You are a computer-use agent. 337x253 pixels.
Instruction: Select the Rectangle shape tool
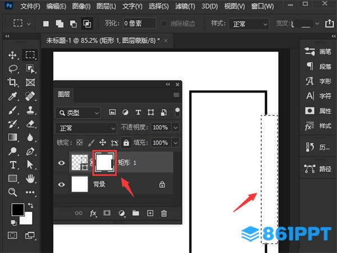13,178
